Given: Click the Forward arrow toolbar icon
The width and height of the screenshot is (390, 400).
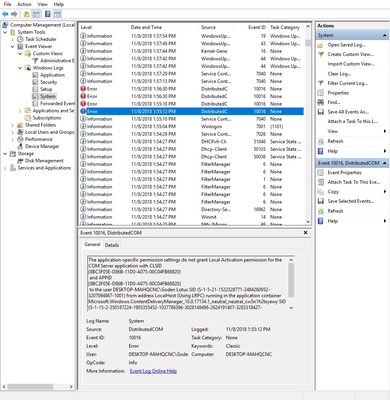Looking at the screenshot, I should click(14, 14).
